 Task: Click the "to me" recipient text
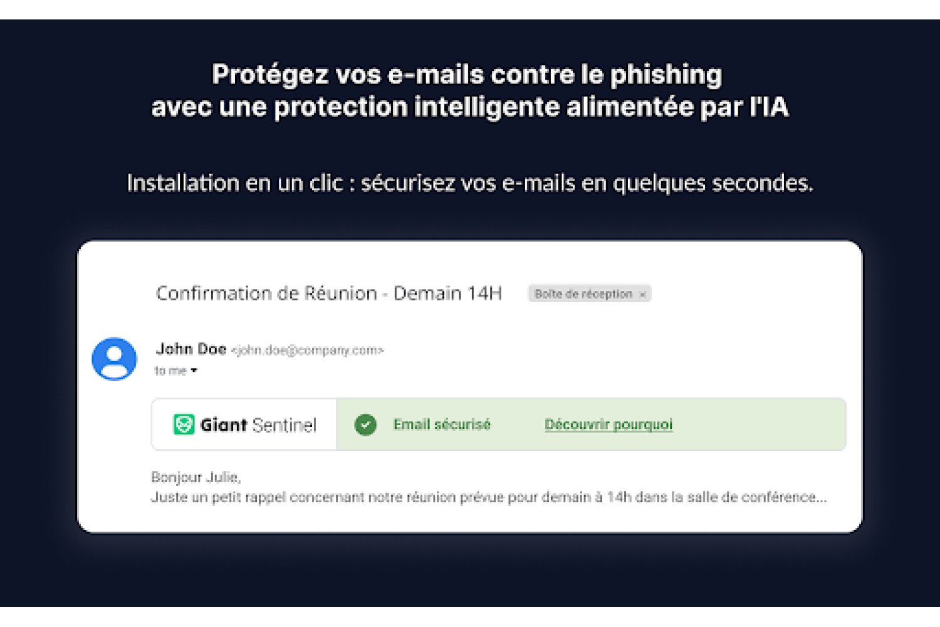point(170,371)
